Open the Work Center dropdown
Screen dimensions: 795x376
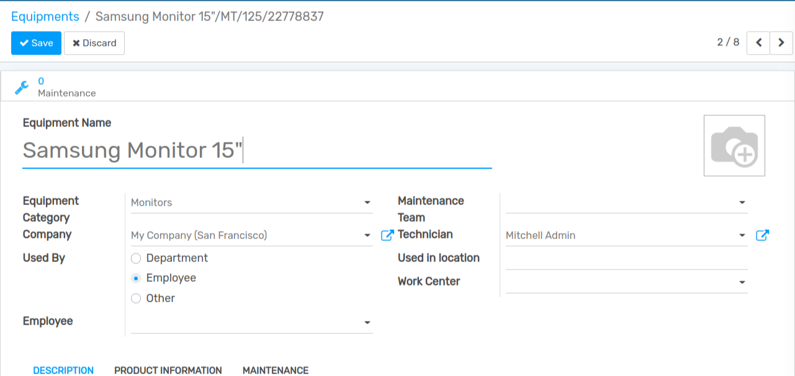pyautogui.click(x=742, y=282)
